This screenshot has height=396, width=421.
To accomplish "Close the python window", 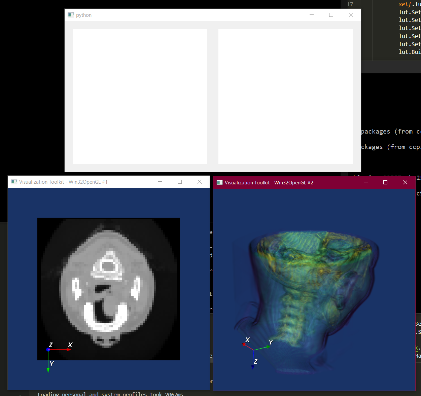I will click(x=351, y=15).
